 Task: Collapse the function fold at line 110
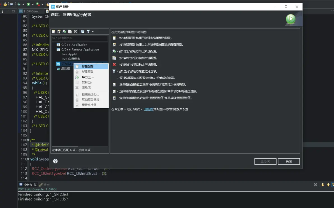tap(28, 159)
